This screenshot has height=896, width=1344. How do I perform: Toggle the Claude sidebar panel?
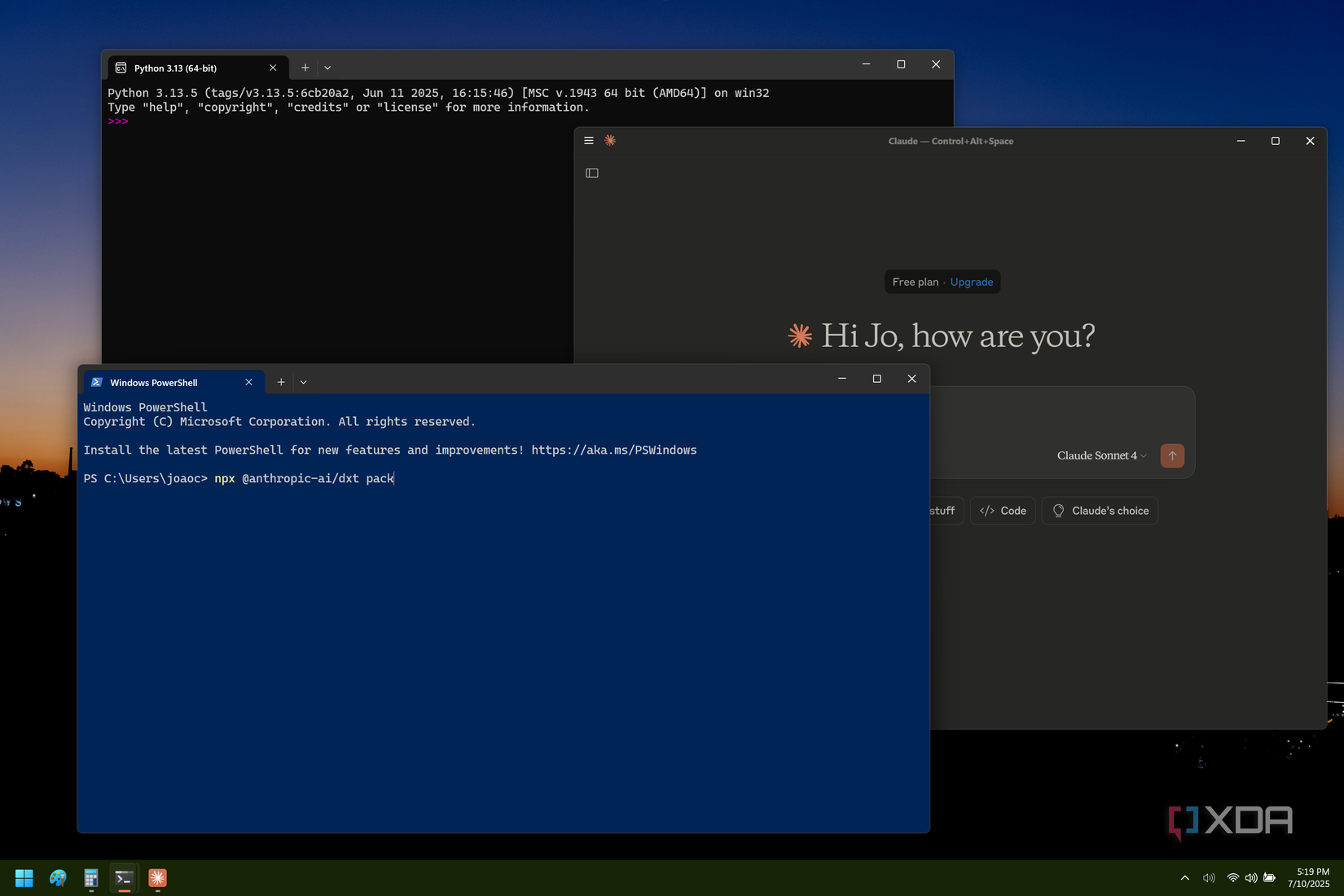pyautogui.click(x=592, y=173)
